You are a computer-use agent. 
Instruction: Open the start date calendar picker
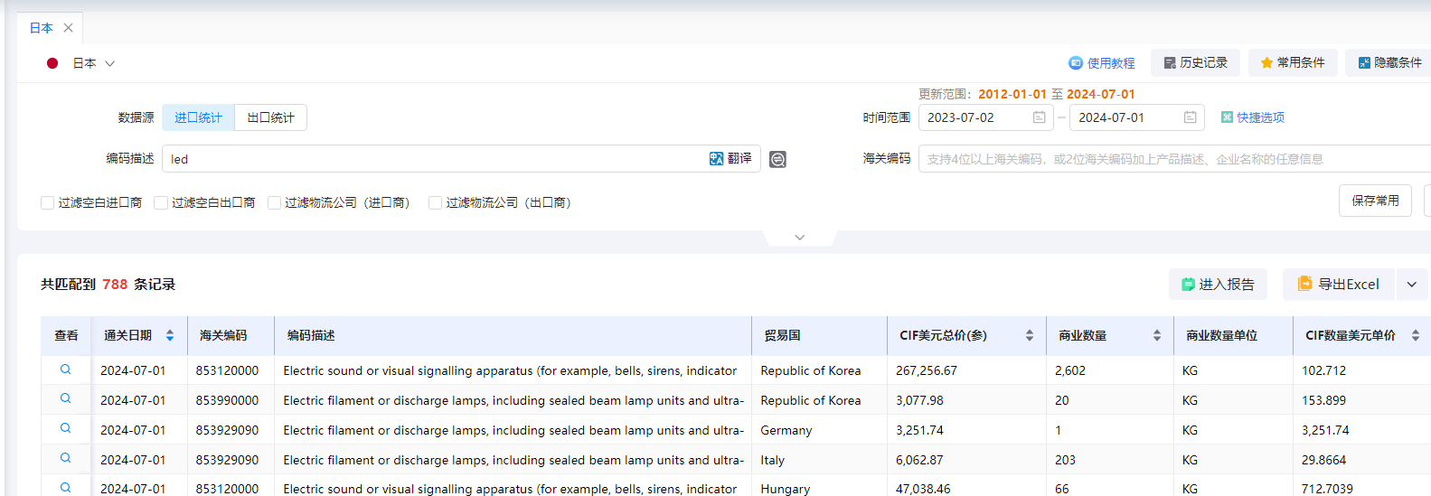click(1039, 117)
